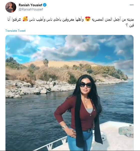
Task: Click the rocky shoreline in the photo
Action: [x=41, y=88]
